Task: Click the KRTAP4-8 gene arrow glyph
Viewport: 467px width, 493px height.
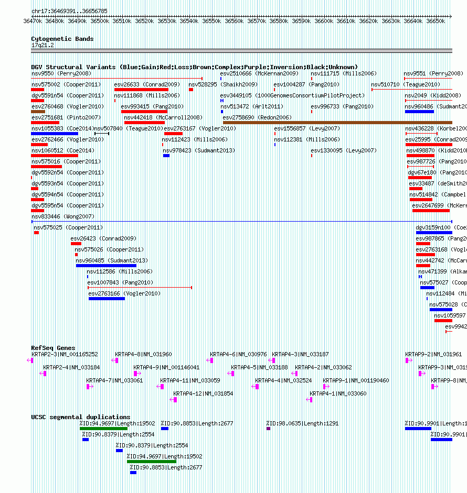Action: [115, 360]
